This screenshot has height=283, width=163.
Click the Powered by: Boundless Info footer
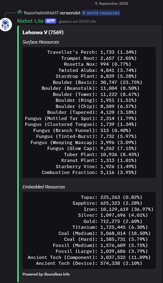pos(46,274)
